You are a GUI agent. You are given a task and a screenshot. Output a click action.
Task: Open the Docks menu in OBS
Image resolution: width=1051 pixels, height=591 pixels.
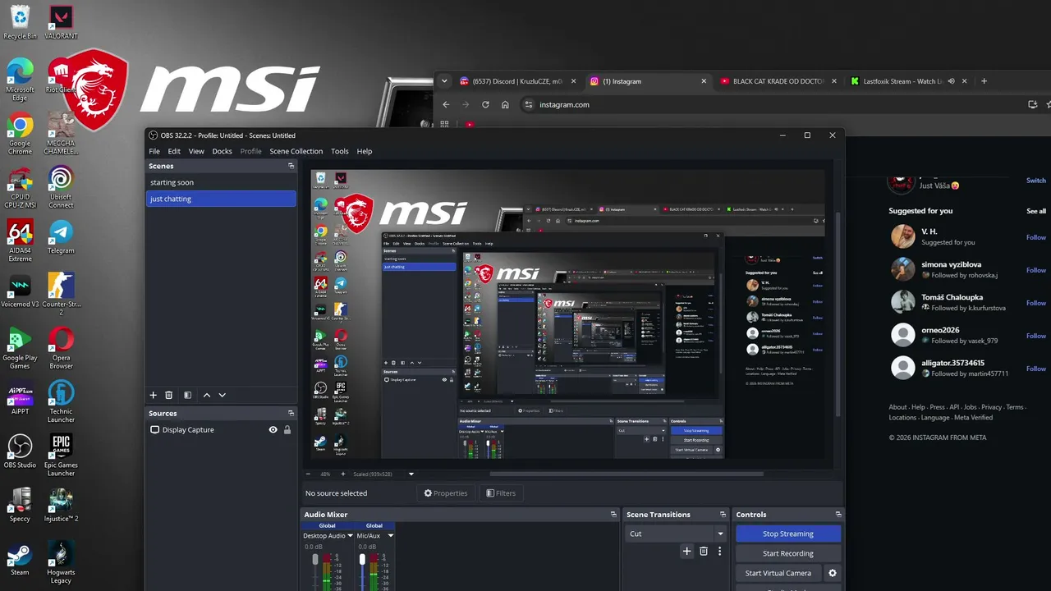point(222,151)
